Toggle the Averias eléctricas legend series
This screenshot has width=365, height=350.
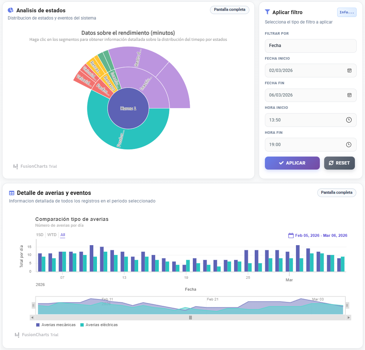(x=99, y=325)
